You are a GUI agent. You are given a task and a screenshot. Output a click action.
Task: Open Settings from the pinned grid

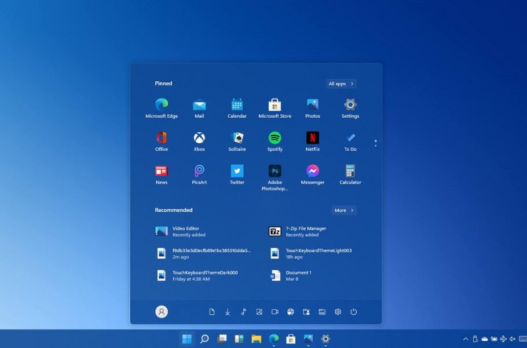click(x=350, y=108)
